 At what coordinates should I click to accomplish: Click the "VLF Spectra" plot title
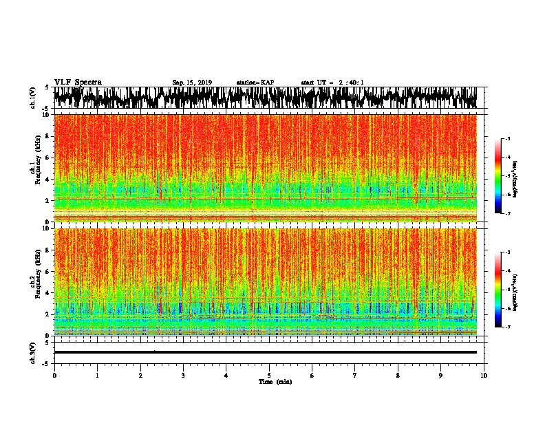click(x=78, y=83)
